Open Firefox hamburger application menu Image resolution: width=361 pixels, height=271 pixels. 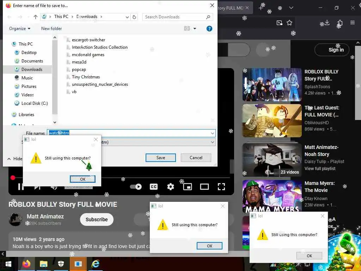click(x=353, y=23)
